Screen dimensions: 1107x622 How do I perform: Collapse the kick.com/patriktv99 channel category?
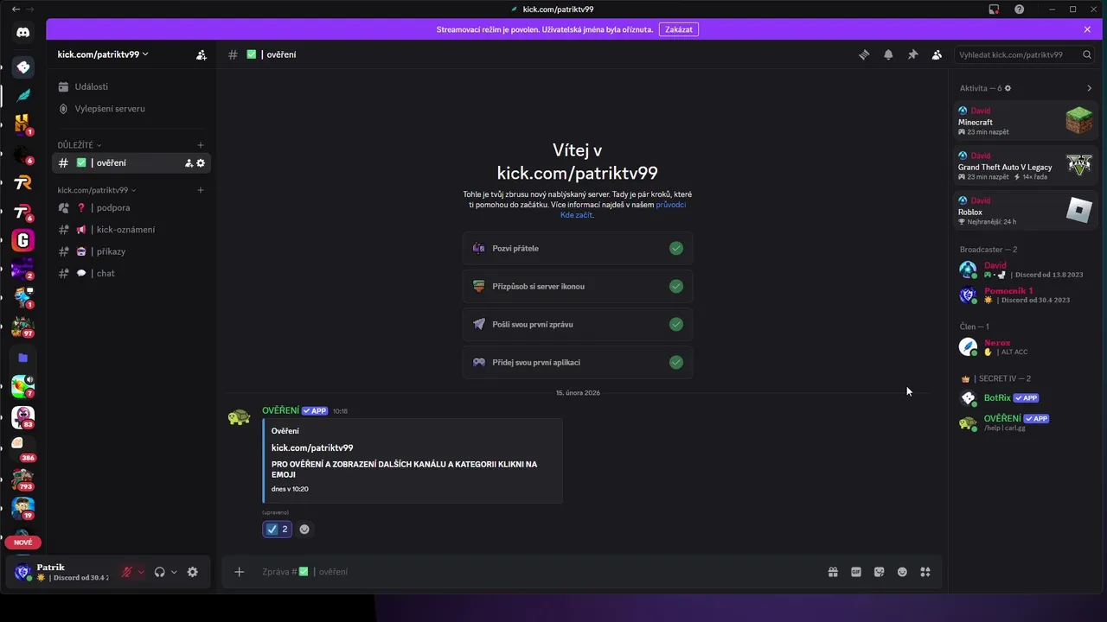tap(97, 190)
